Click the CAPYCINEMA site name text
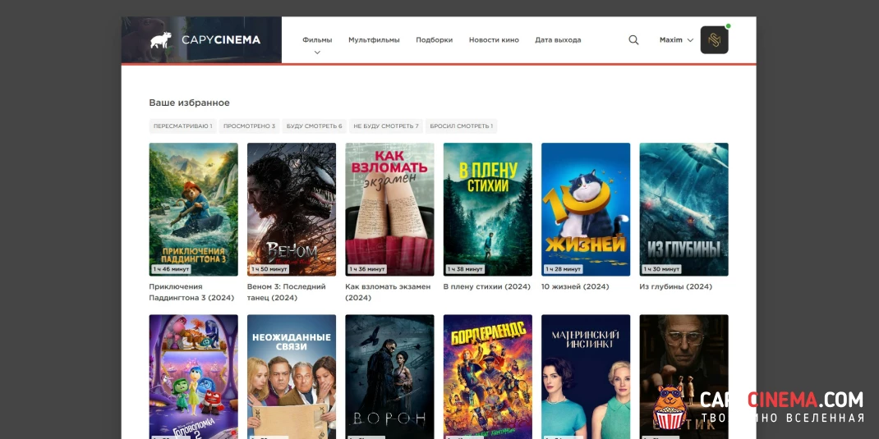The width and height of the screenshot is (879, 439). 221,39
